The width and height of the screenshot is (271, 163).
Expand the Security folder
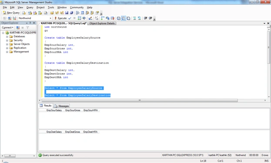pyautogui.click(x=7, y=40)
